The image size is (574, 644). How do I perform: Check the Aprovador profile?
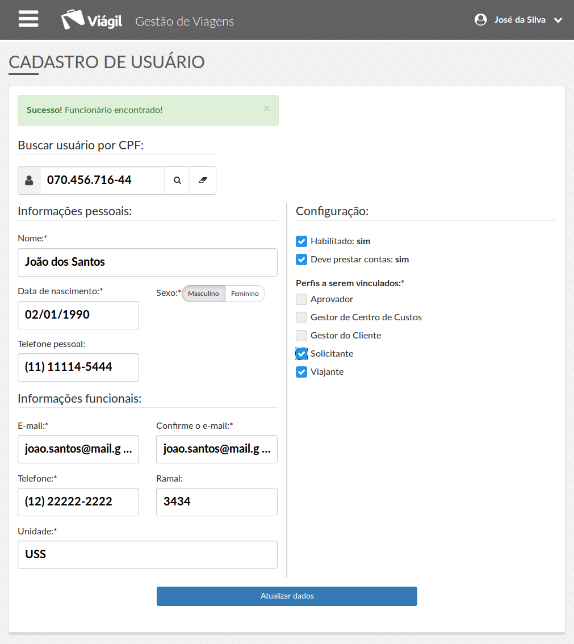point(301,299)
